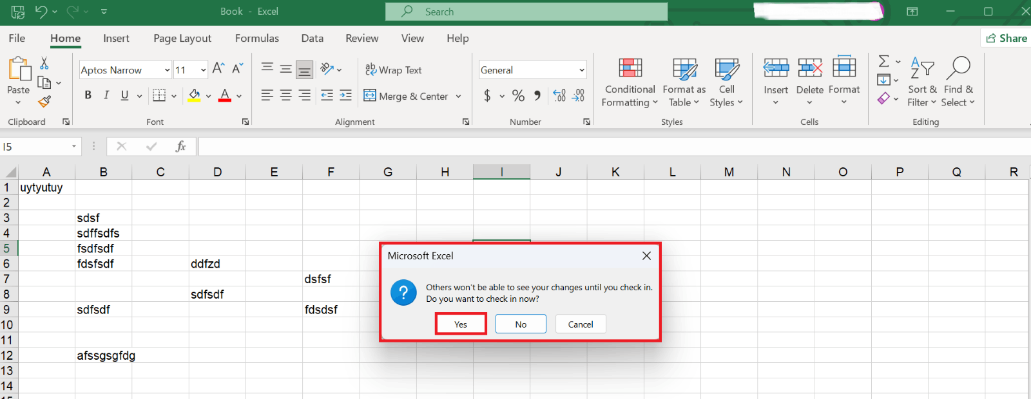Screen dimensions: 1031x399
Task: Click the Orientation text angle icon
Action: (x=327, y=68)
